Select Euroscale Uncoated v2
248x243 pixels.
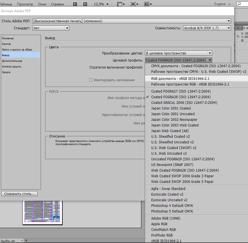click(196, 200)
